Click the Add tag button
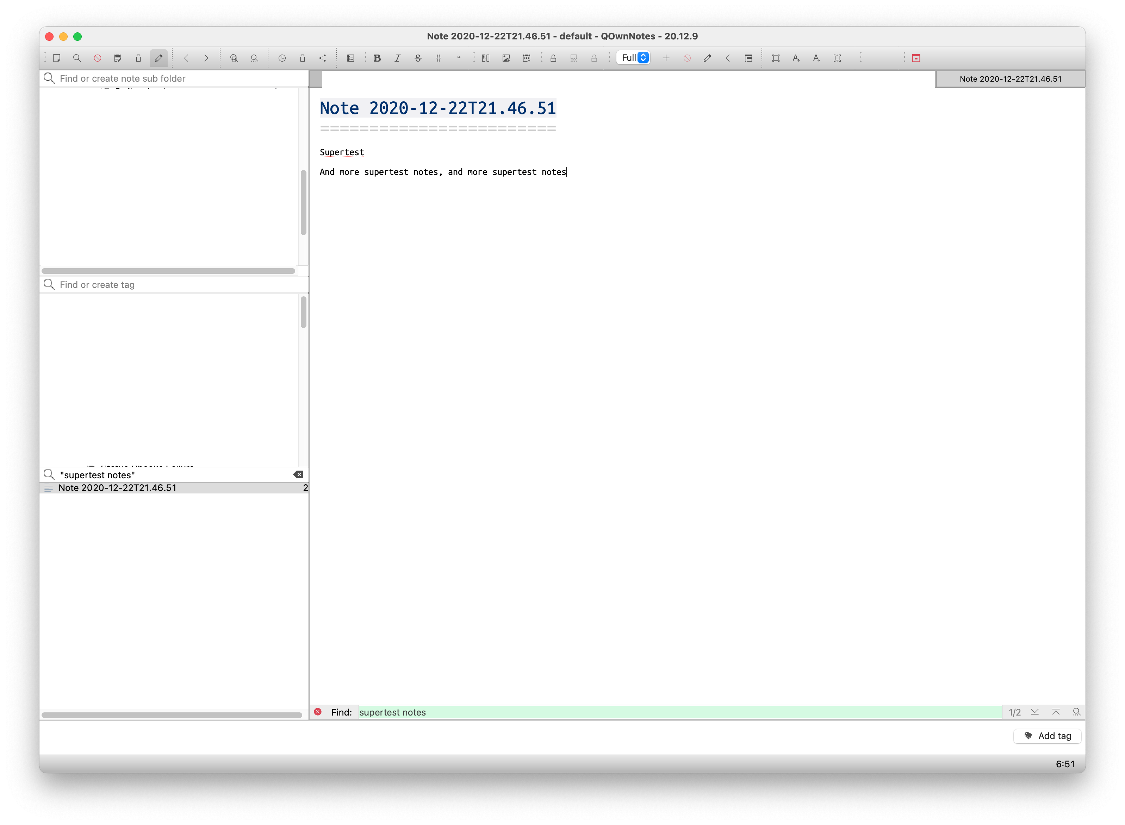This screenshot has height=825, width=1125. pos(1048,736)
